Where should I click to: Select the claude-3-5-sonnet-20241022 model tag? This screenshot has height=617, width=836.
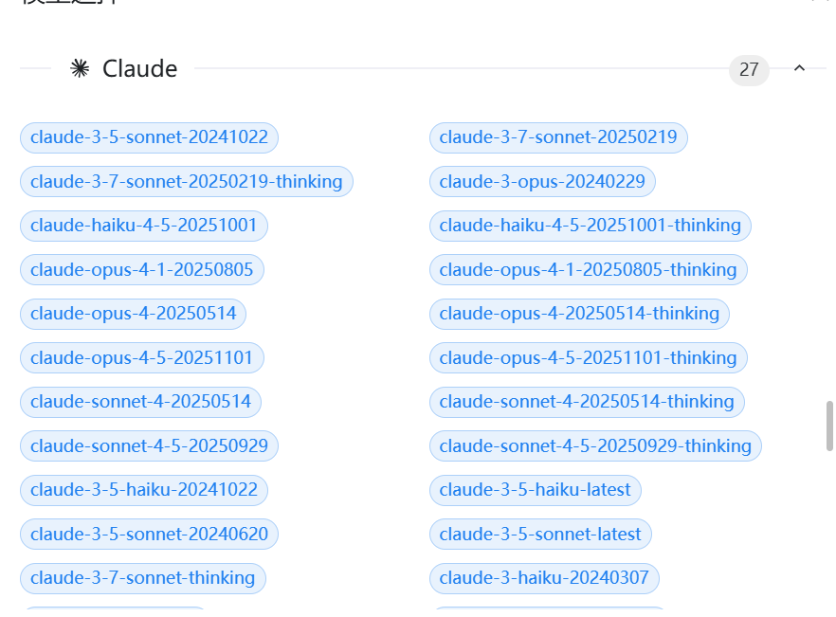click(149, 137)
